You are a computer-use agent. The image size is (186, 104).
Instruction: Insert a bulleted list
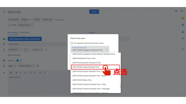[35, 73]
